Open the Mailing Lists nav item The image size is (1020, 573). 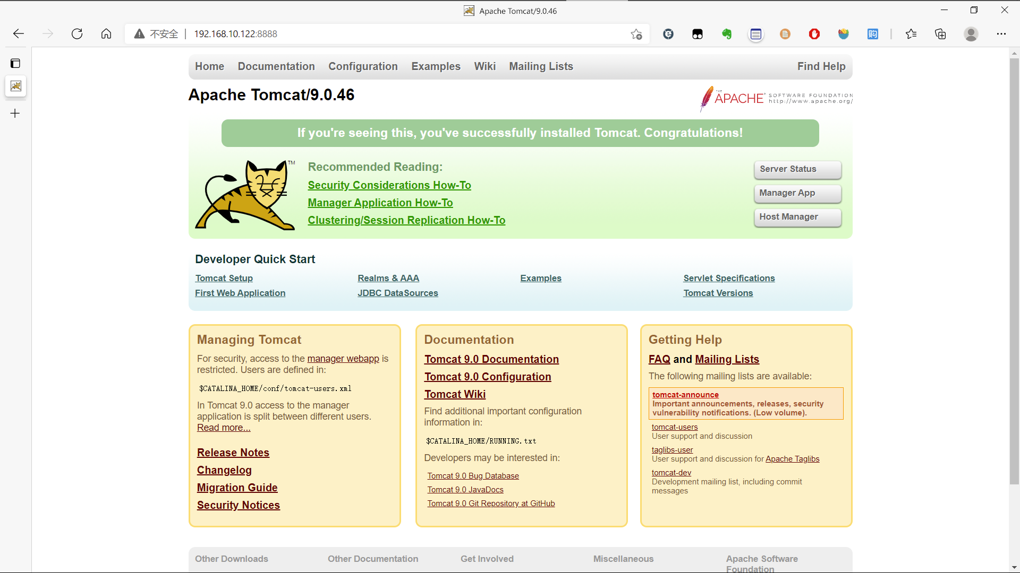541,66
